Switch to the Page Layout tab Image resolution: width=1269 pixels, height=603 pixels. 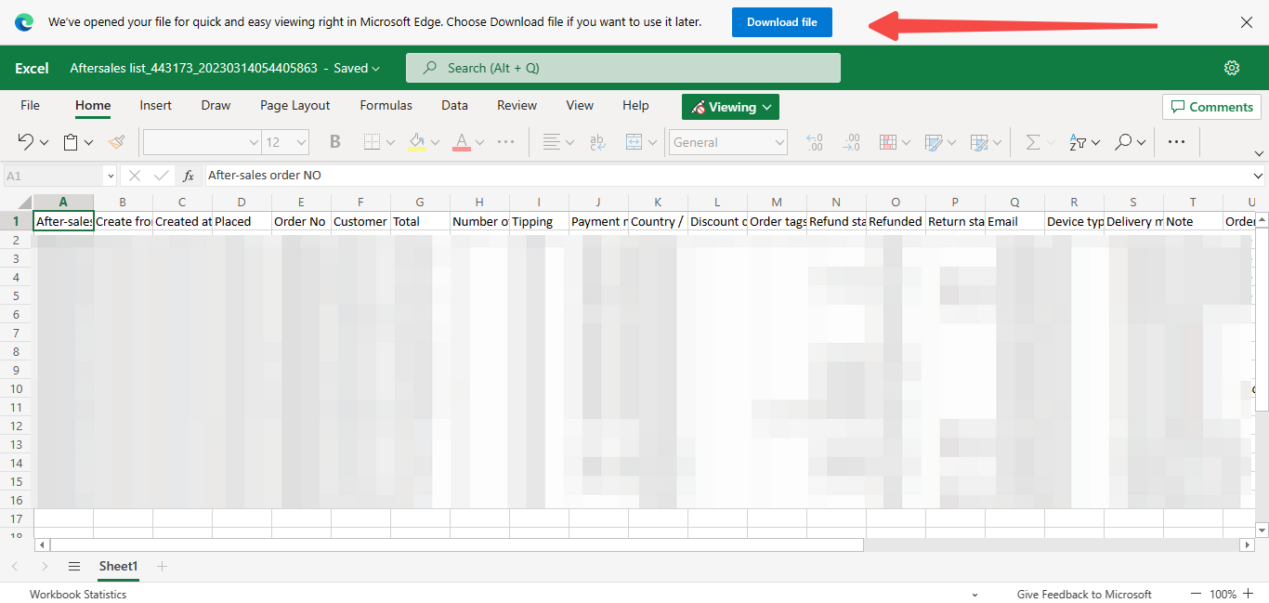click(x=295, y=106)
